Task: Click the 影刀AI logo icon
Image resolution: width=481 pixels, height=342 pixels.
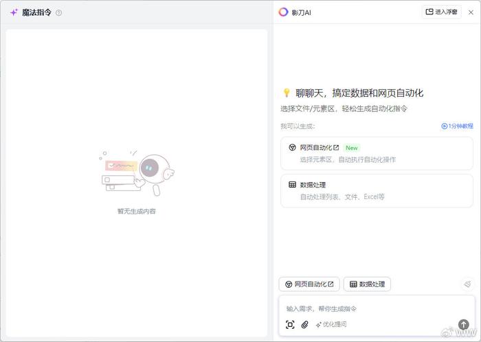Action: pos(283,12)
